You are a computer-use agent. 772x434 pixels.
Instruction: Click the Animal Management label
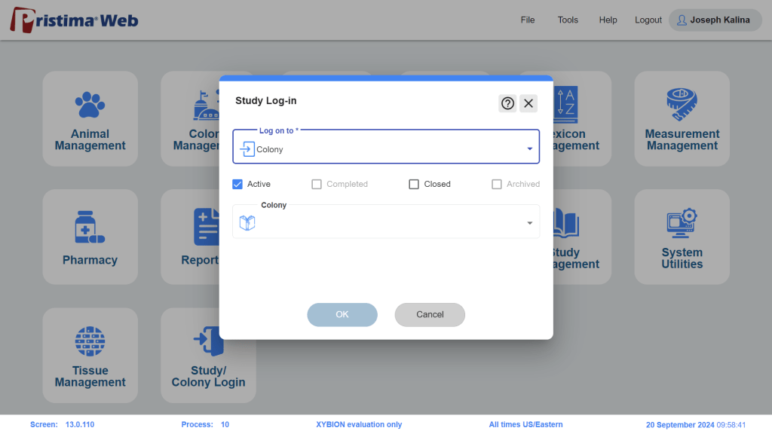click(90, 139)
